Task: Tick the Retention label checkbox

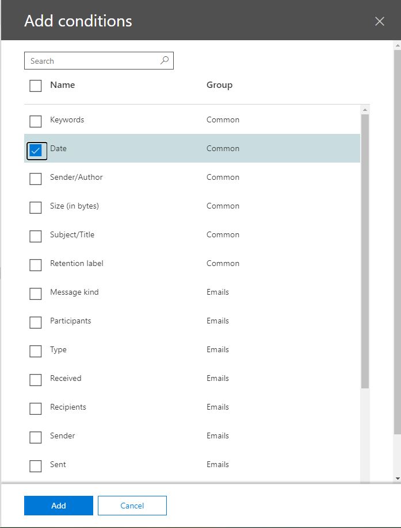Action: [x=36, y=265]
